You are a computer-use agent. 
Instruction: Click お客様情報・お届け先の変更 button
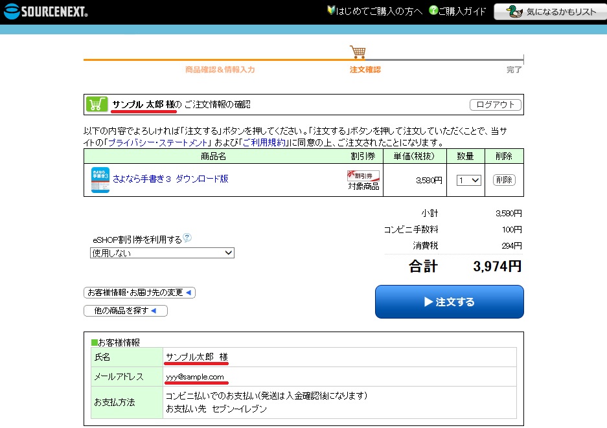click(x=139, y=293)
